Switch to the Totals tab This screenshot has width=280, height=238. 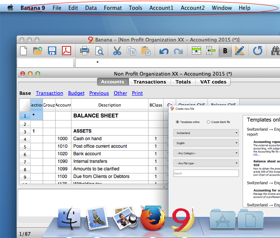coord(183,82)
